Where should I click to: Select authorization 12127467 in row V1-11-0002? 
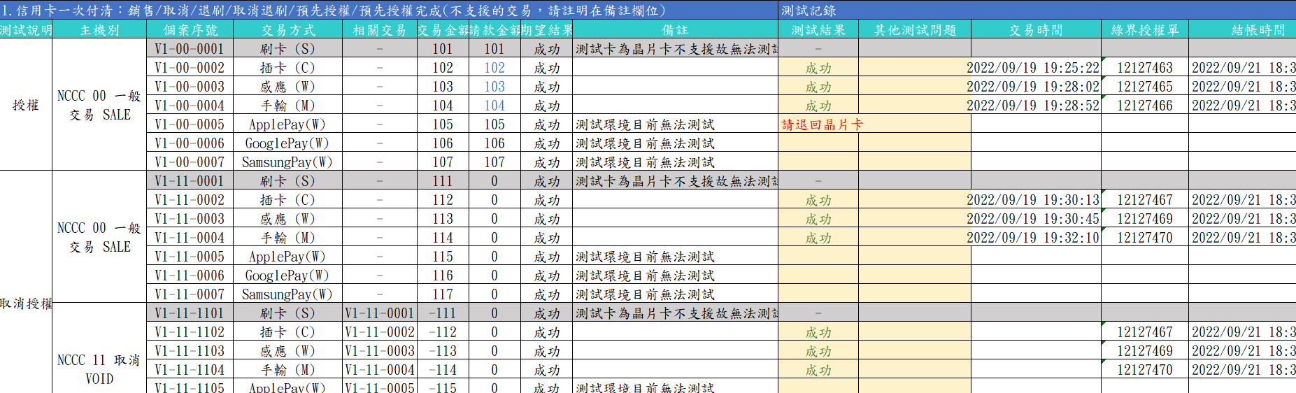click(1145, 199)
